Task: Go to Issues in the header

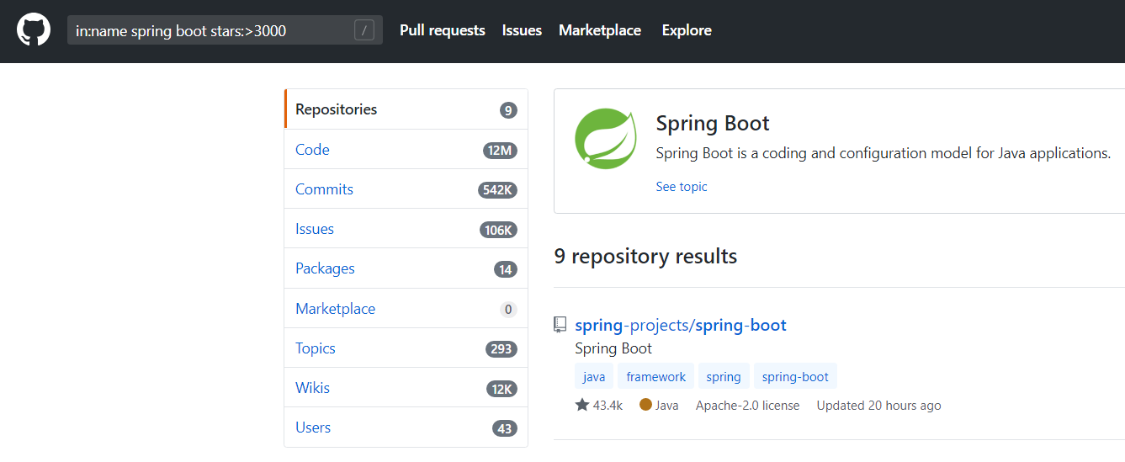Action: pyautogui.click(x=522, y=30)
